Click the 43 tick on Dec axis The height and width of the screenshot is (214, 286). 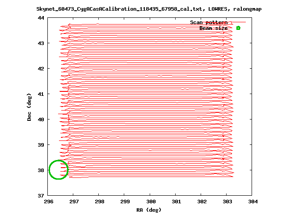[41, 43]
